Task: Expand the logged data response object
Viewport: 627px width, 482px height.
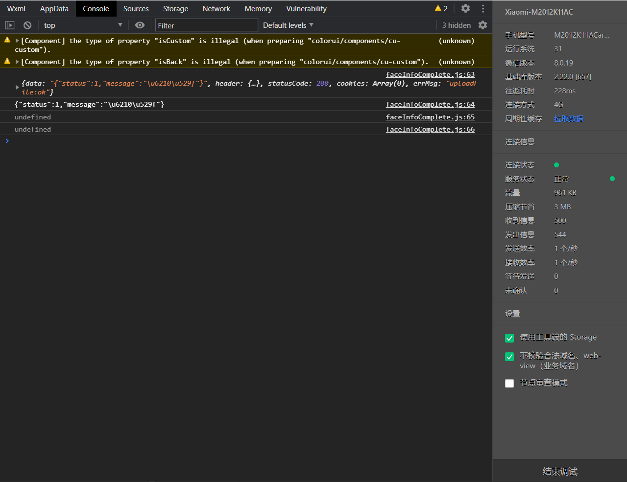Action: pyautogui.click(x=18, y=87)
